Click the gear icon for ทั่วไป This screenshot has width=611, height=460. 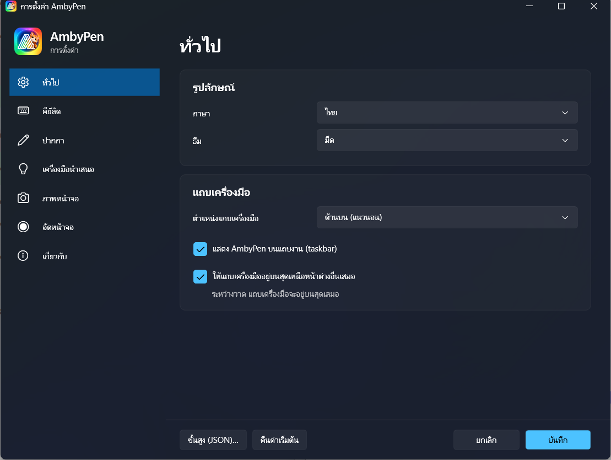(x=23, y=82)
